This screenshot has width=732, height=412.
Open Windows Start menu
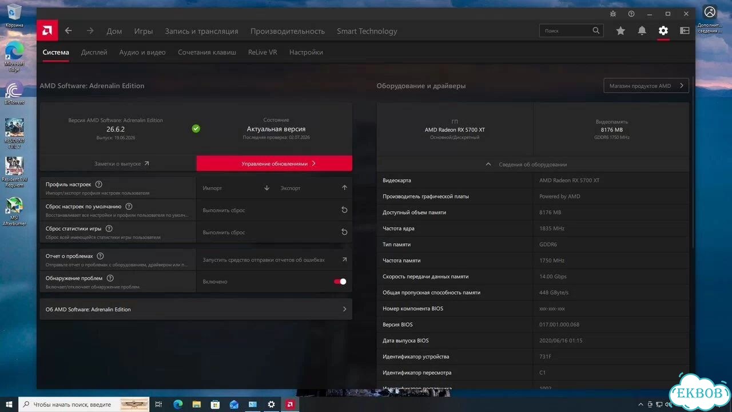pyautogui.click(x=9, y=404)
